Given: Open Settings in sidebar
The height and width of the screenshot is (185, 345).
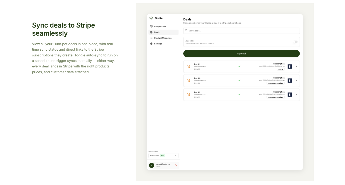Looking at the screenshot, I should [x=163, y=44].
